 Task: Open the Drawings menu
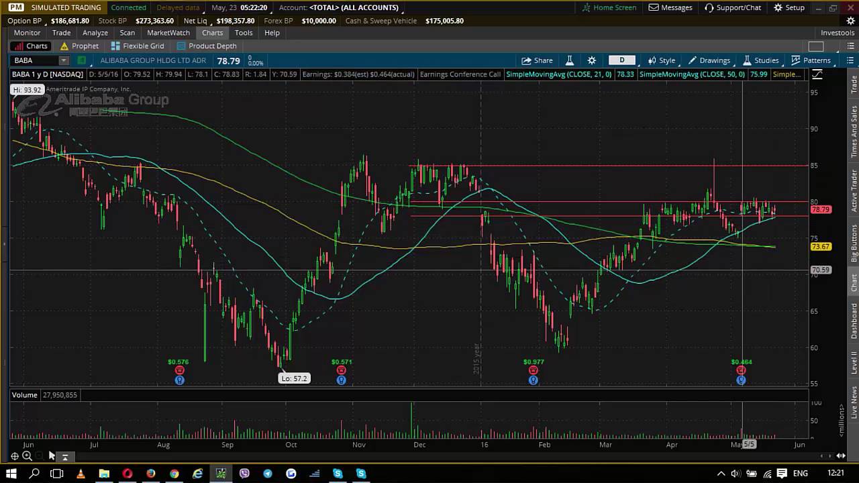[709, 60]
